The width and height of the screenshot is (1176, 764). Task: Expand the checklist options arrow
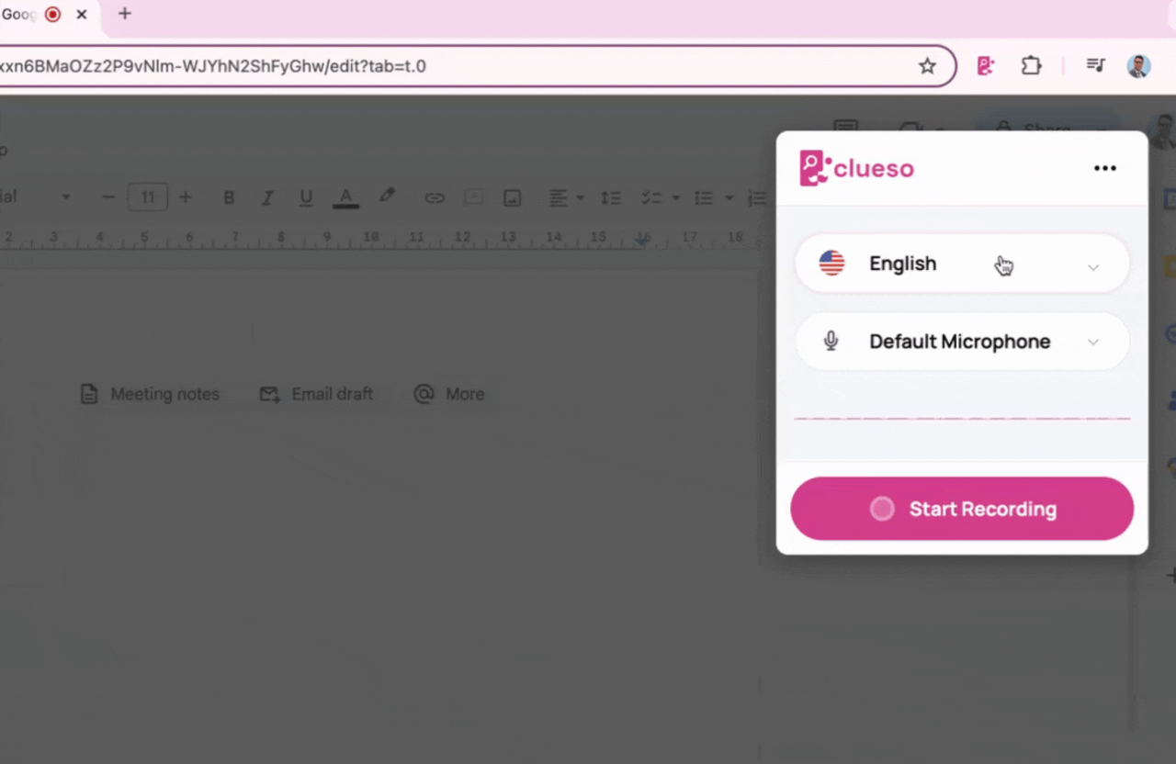click(676, 197)
